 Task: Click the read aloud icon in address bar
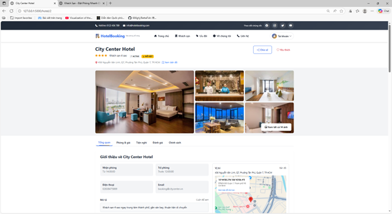tap(335, 11)
